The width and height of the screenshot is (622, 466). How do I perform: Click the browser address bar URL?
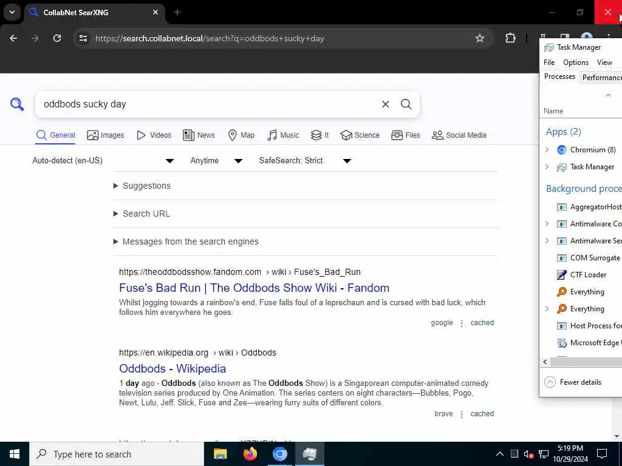[210, 38]
